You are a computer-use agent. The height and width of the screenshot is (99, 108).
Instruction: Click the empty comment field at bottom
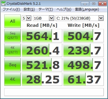[x=54, y=92]
